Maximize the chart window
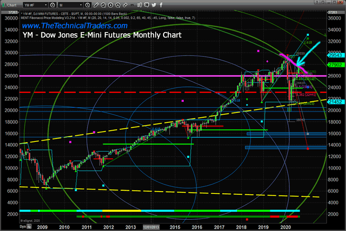This screenshot has height=231, width=346. pyautogui.click(x=334, y=2)
